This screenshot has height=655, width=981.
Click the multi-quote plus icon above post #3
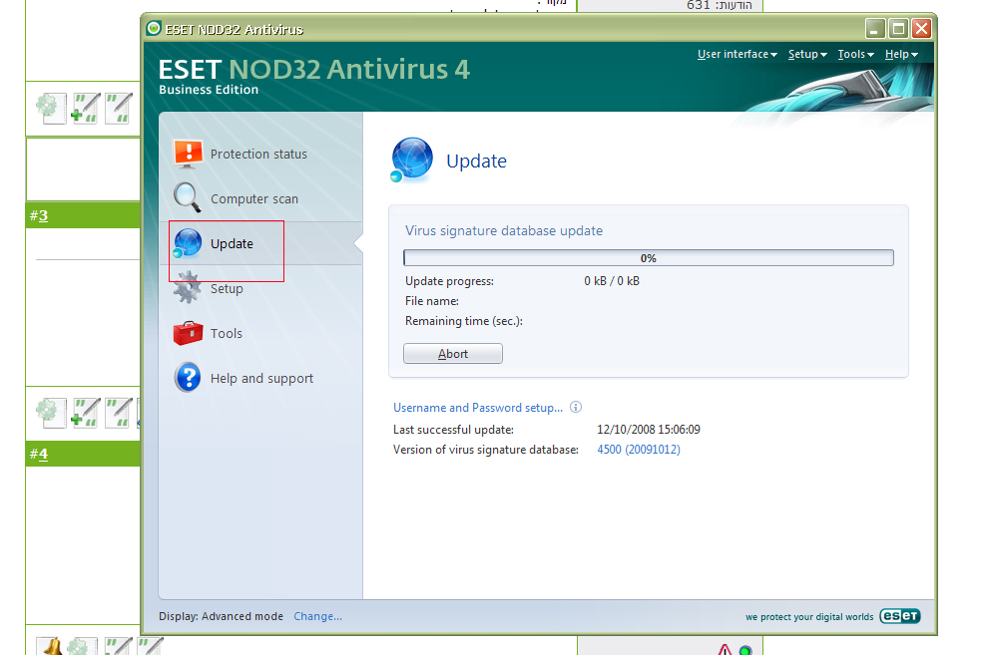85,108
